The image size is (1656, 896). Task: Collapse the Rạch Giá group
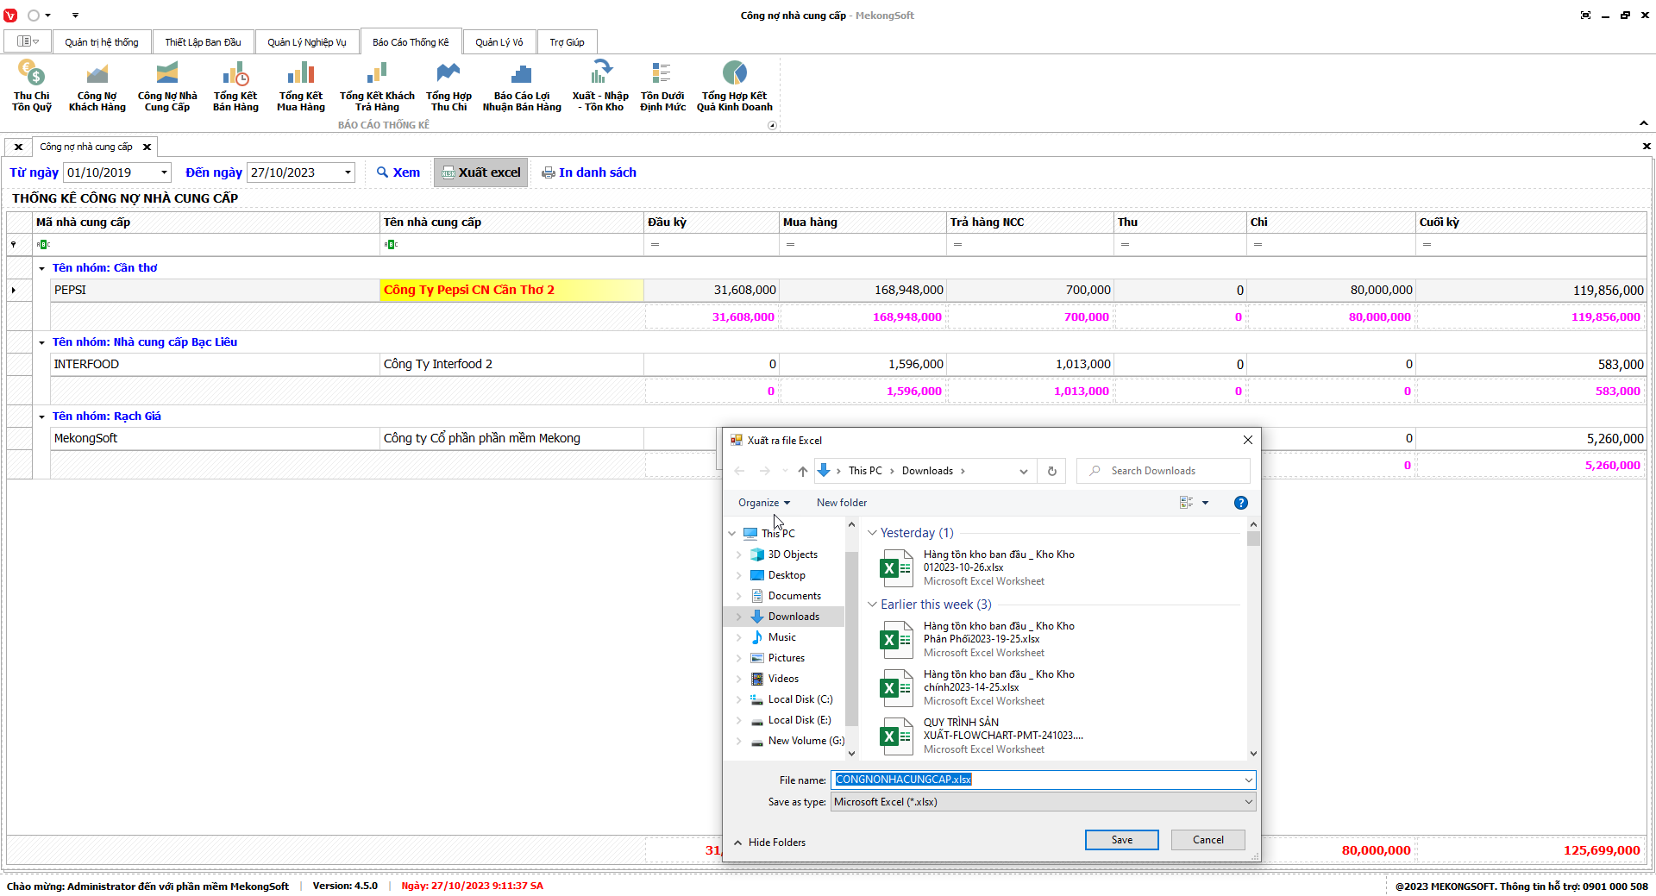click(x=41, y=417)
